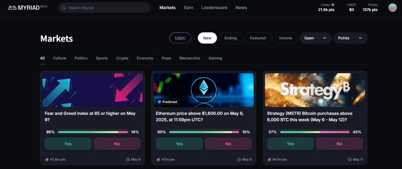Toggle the USDC currency filter
The height and width of the screenshot is (169, 402).
(x=180, y=38)
